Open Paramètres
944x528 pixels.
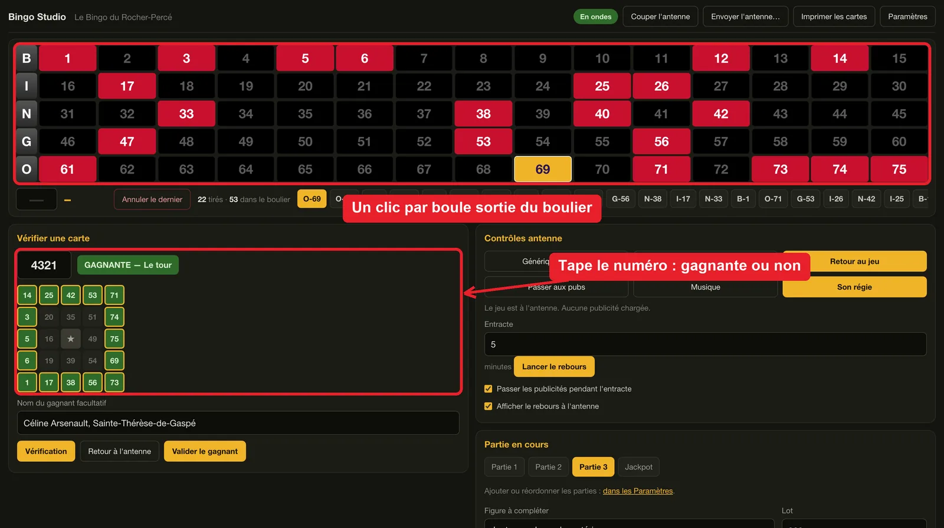click(x=907, y=17)
